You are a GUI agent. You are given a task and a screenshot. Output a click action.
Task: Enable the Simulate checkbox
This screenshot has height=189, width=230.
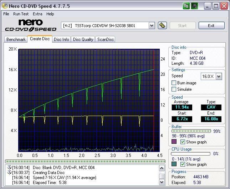click(174, 89)
